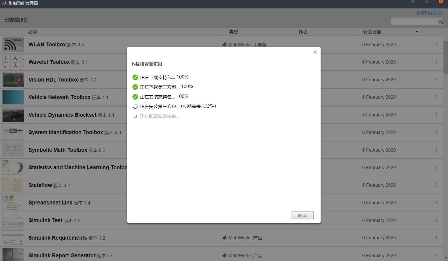The height and width of the screenshot is (261, 448).
Task: Click the Vehicle Network Toolbox thumbnail
Action: 13,97
